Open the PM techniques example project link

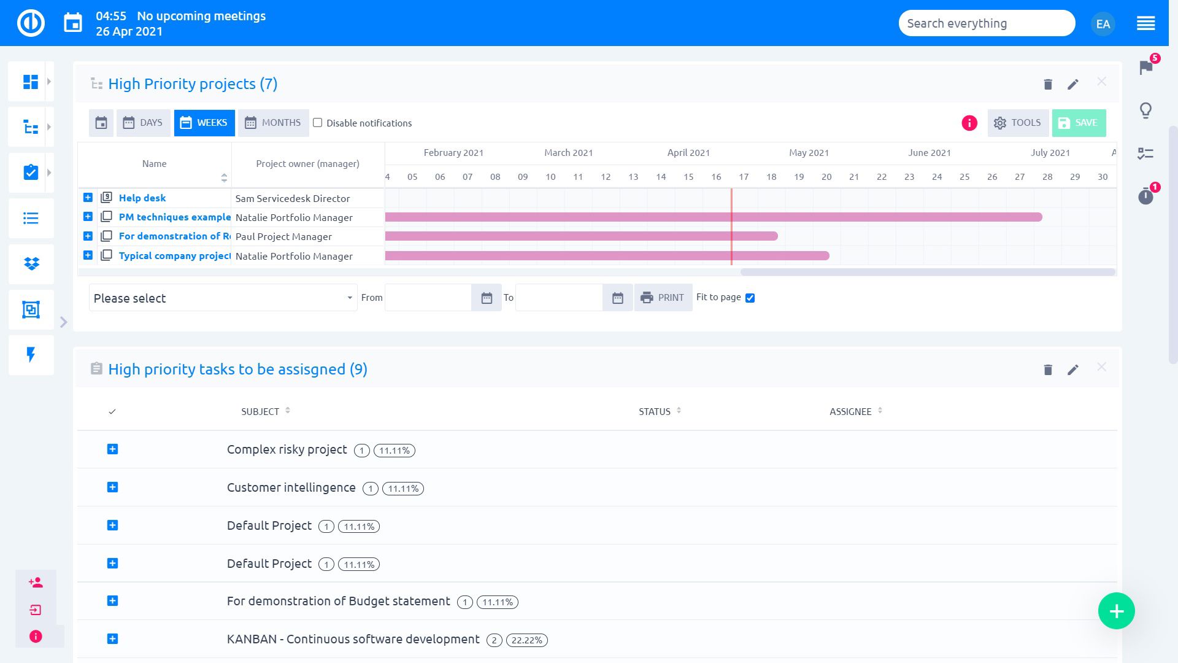coord(174,217)
